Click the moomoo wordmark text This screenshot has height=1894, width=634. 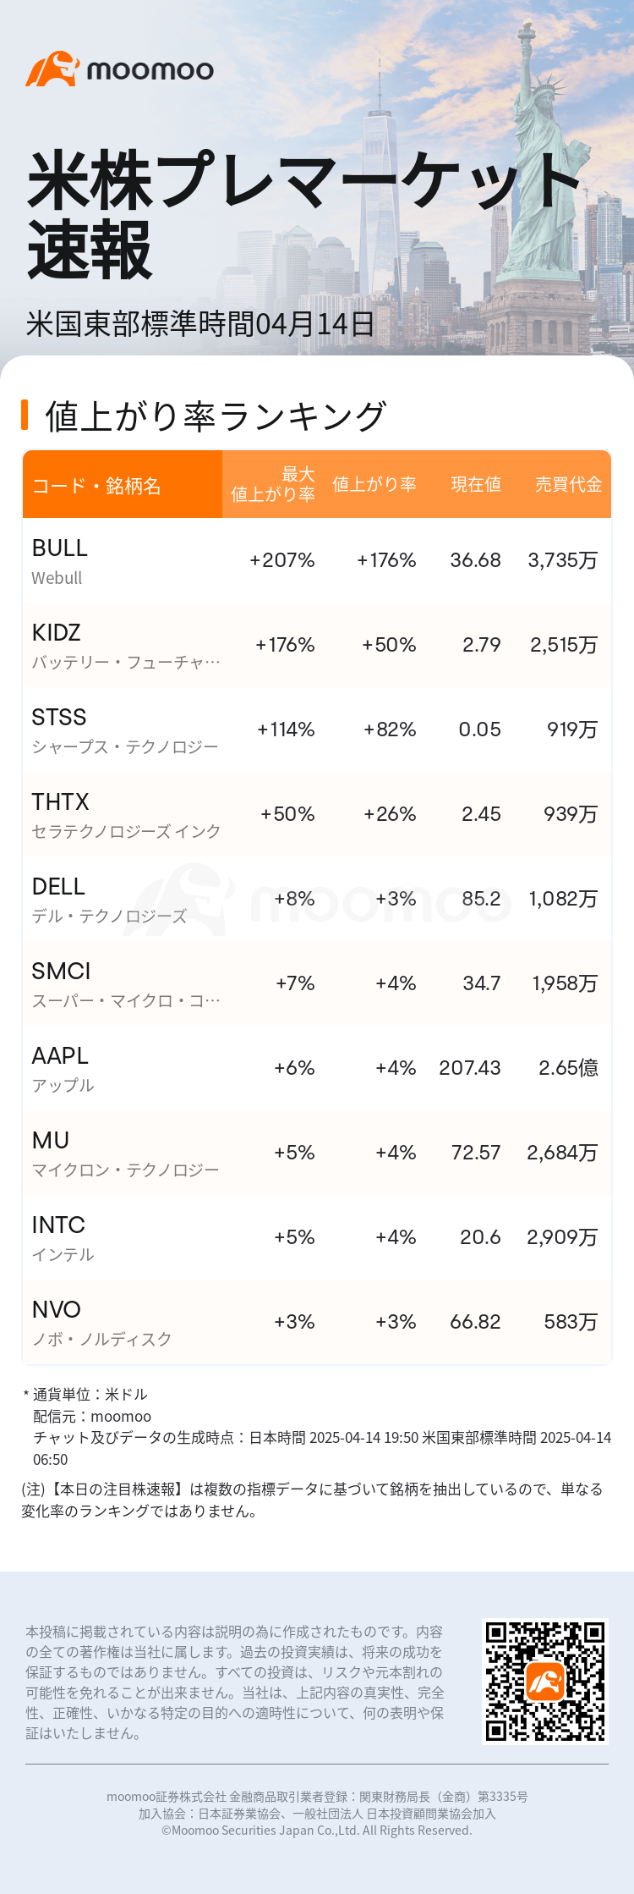(150, 71)
